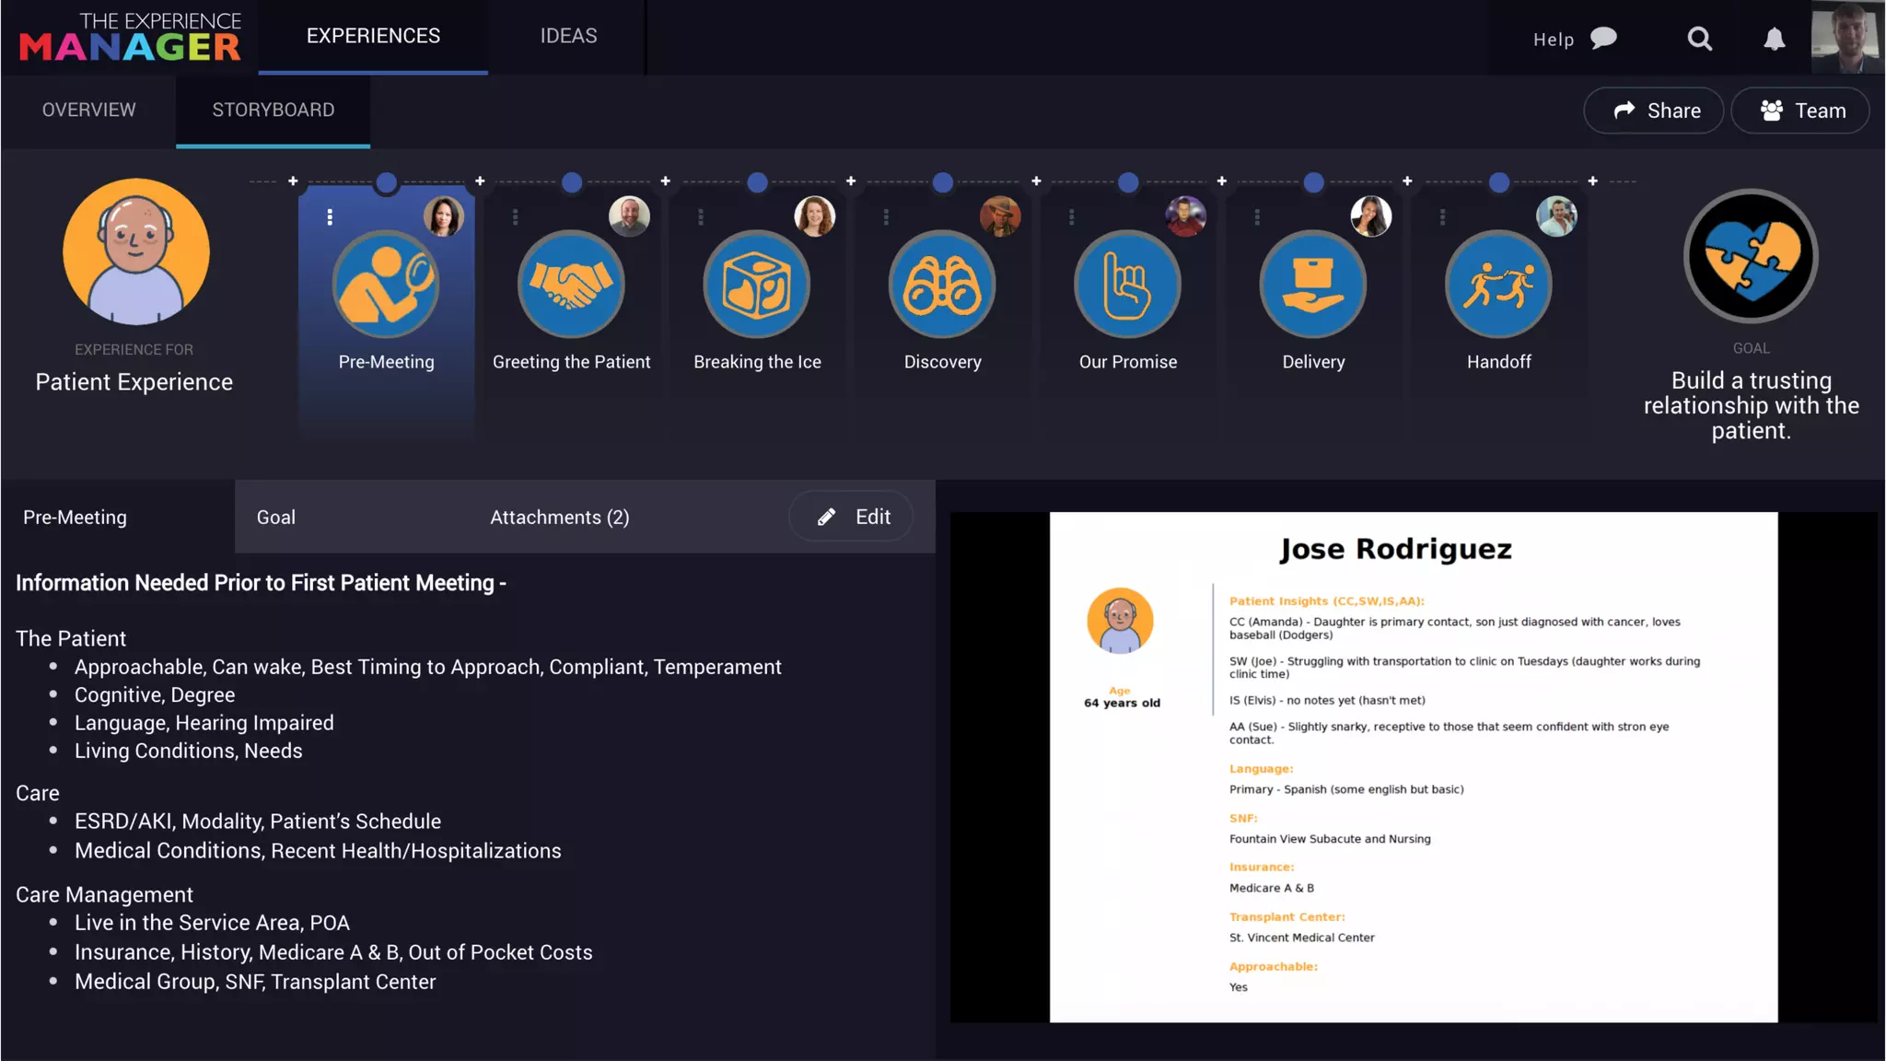Click the Share button

(1654, 111)
